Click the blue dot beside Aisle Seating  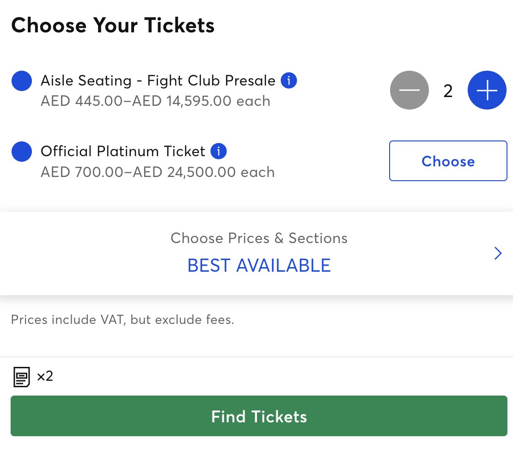(x=21, y=81)
